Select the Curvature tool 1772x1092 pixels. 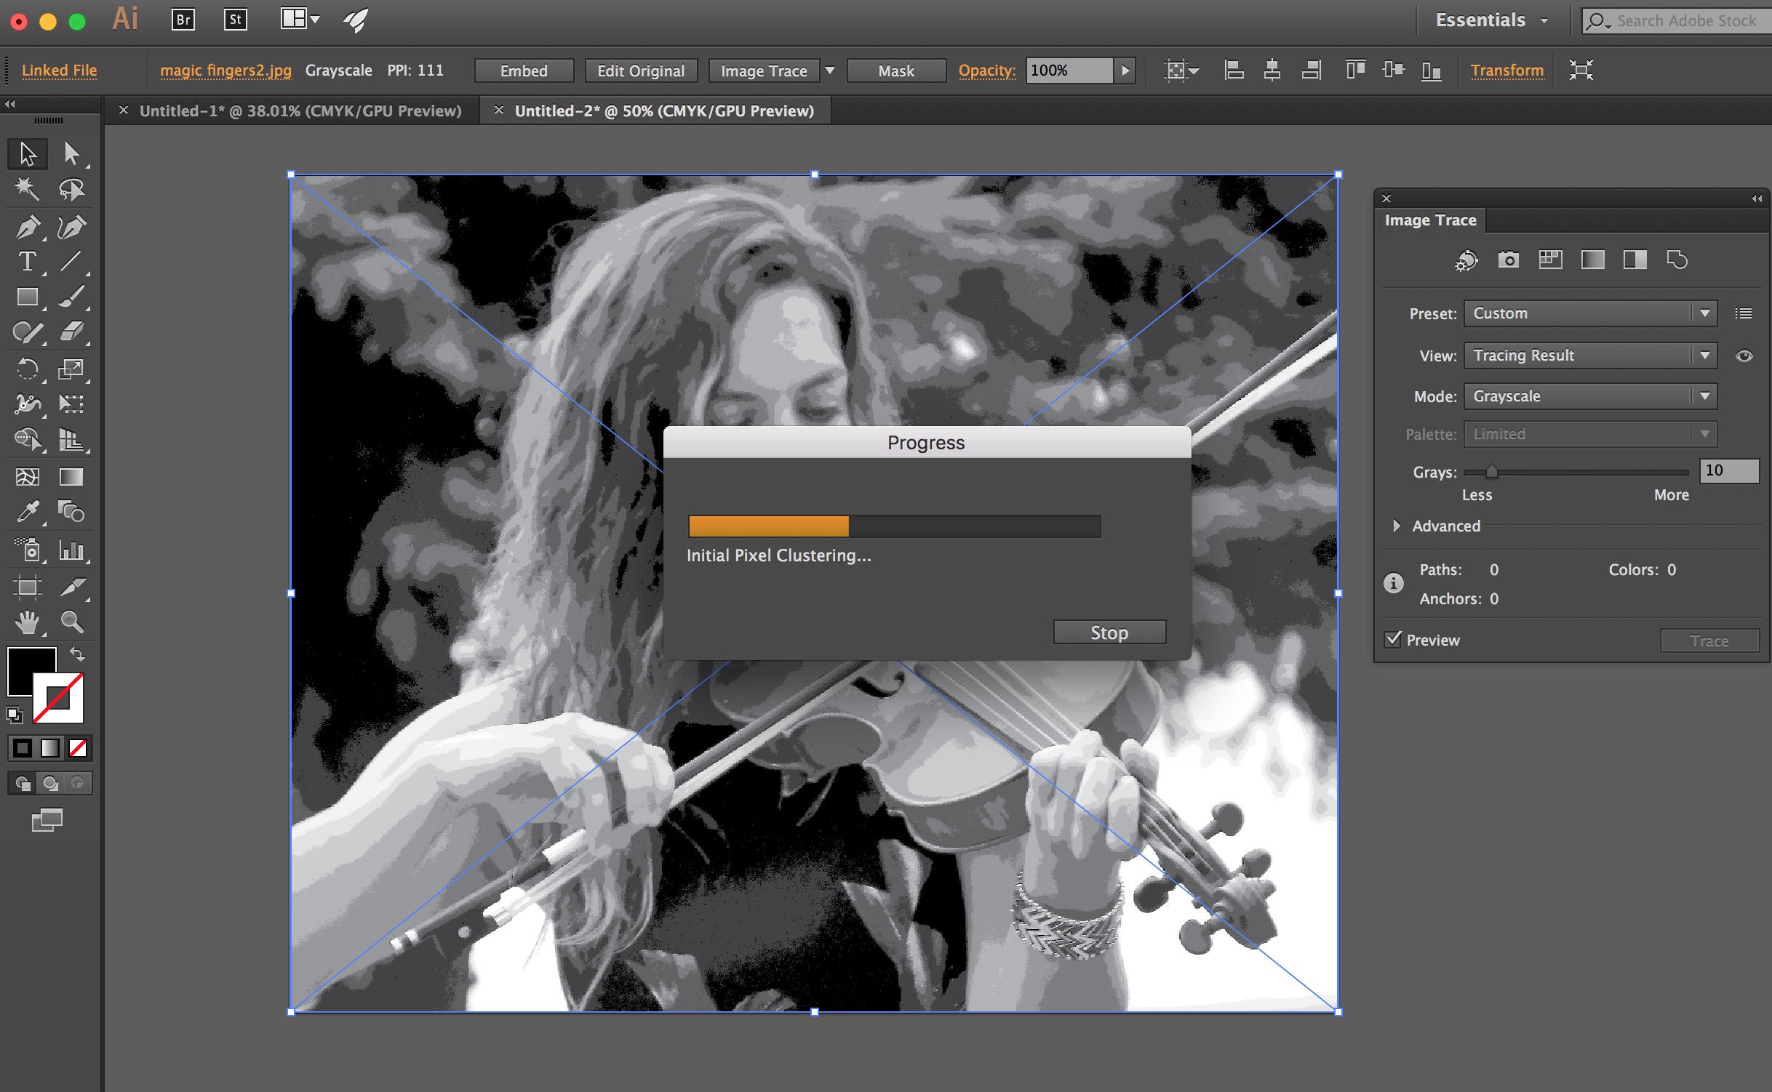click(x=71, y=227)
